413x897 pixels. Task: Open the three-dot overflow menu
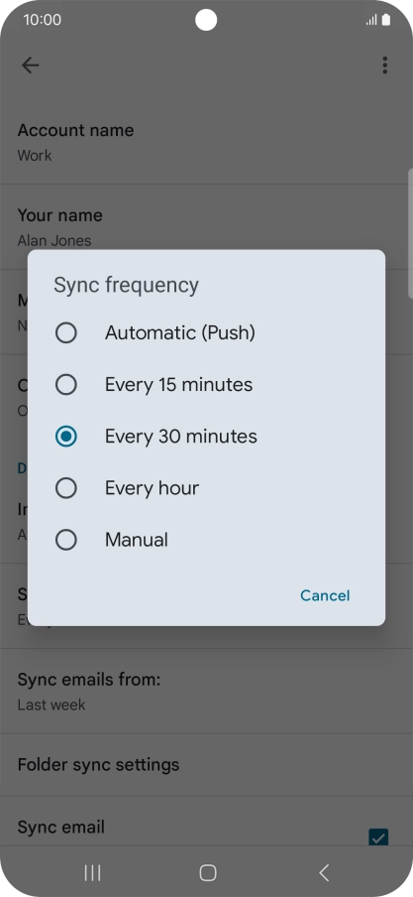click(x=385, y=65)
